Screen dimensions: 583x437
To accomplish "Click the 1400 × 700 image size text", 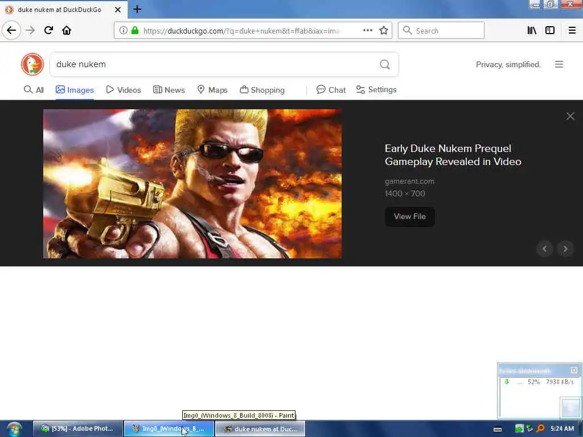I will click(405, 193).
